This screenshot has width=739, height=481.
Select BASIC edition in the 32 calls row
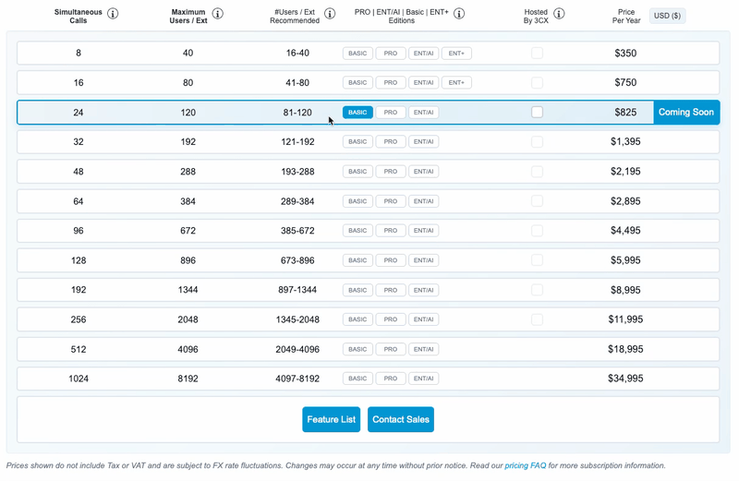[x=357, y=142]
